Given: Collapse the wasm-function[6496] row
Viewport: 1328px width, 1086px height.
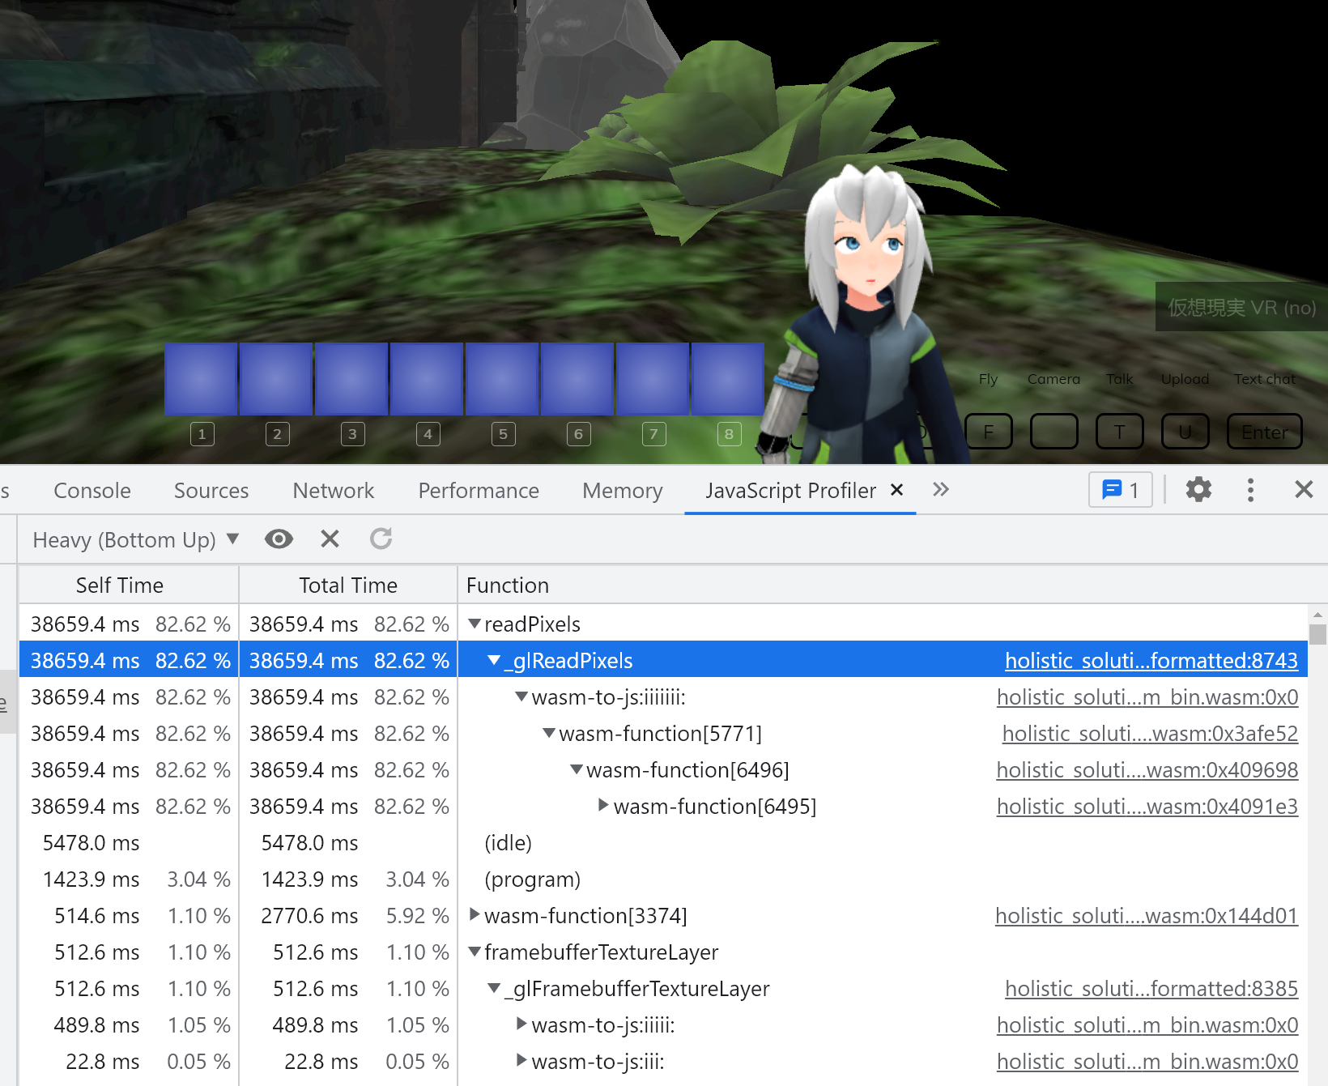Looking at the screenshot, I should [x=577, y=769].
